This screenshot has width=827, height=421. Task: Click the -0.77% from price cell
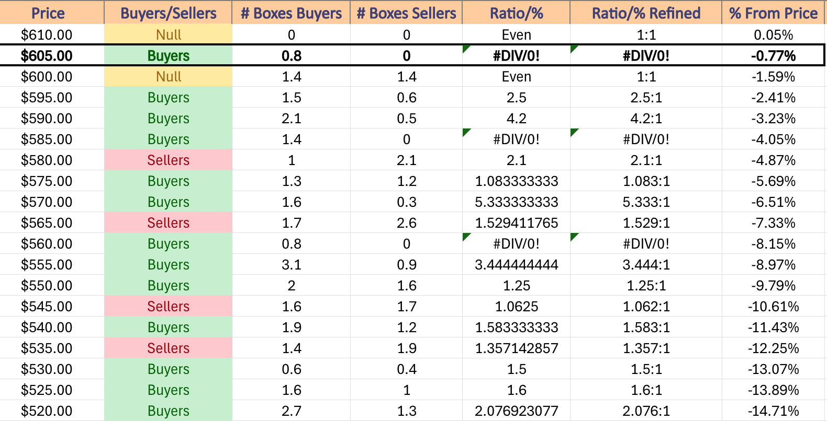[x=773, y=55]
